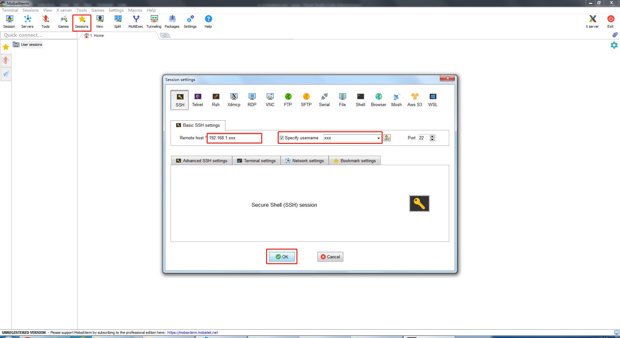Open the Tools toolbar icon
The height and width of the screenshot is (338, 620).
[46, 22]
